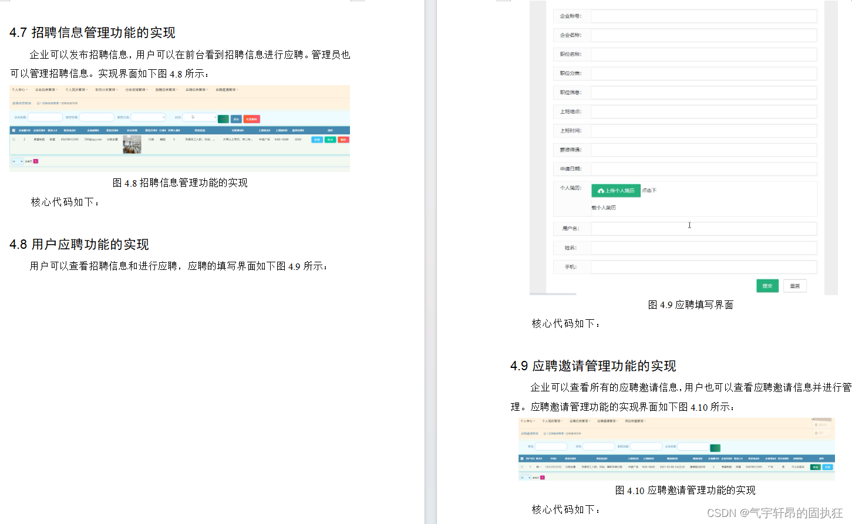Click the 手机 field in the application form
The image size is (852, 524).
[704, 266]
